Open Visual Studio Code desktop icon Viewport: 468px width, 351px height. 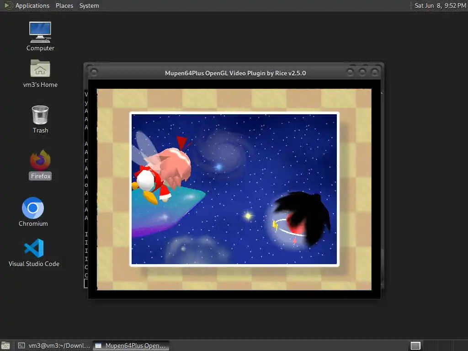click(34, 252)
